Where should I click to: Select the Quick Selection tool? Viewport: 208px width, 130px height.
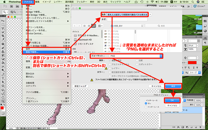(3, 32)
